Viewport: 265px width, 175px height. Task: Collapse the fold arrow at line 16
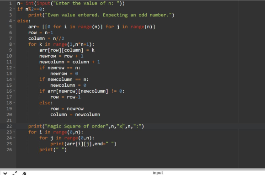tap(14, 91)
